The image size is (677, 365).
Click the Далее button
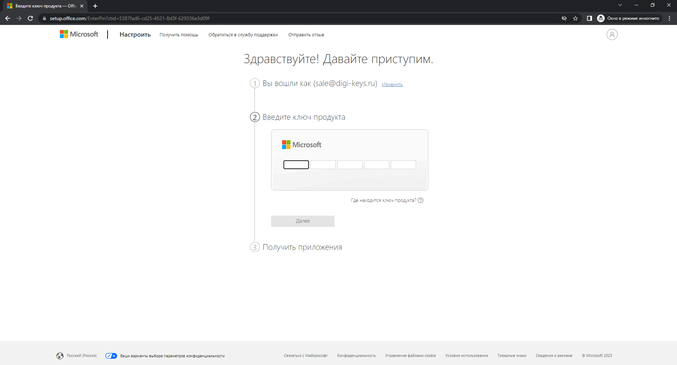coord(303,221)
